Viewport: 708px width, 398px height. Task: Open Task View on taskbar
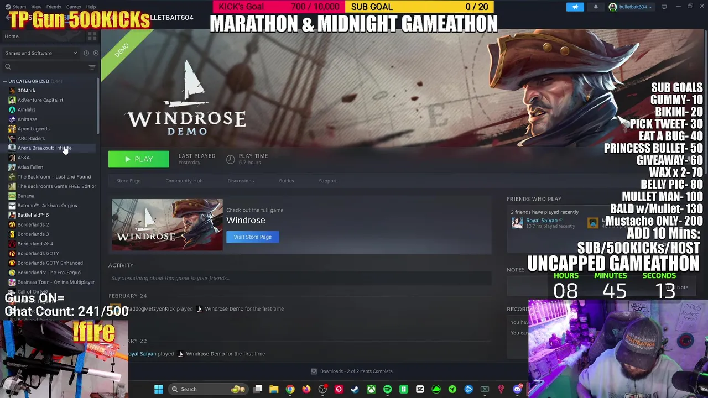click(258, 389)
